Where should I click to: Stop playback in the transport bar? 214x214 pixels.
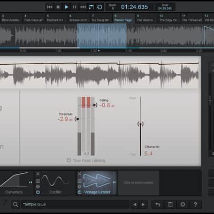58,7
